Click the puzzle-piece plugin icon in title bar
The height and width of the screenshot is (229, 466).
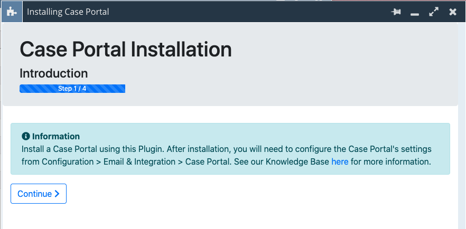pyautogui.click(x=11, y=12)
